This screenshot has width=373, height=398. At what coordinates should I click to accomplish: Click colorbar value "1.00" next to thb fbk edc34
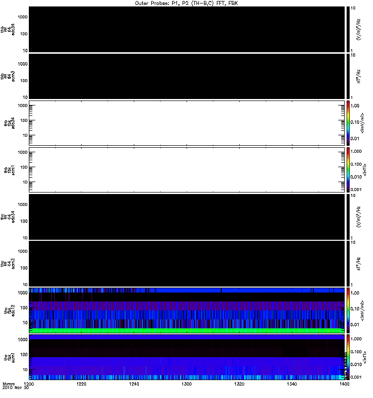pyautogui.click(x=355, y=106)
